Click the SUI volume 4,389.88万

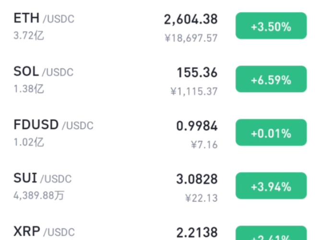(x=39, y=195)
